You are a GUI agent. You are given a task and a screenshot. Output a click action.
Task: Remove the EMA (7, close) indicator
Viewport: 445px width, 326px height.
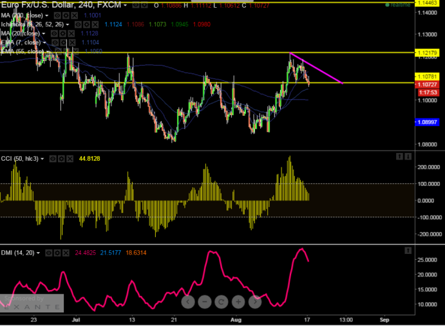(72, 42)
